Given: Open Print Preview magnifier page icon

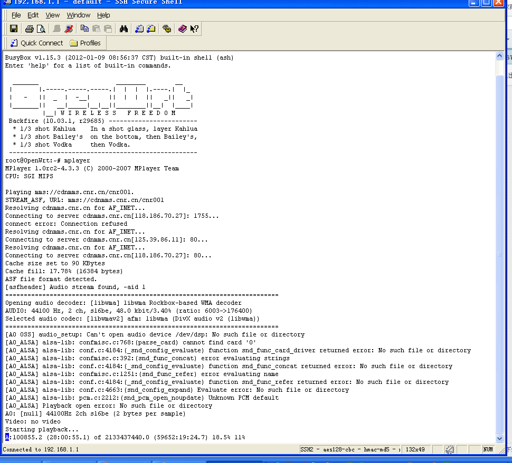Looking at the screenshot, I should pos(41,28).
